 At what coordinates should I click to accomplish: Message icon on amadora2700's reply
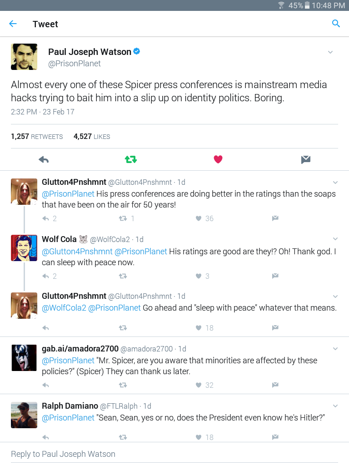[275, 385]
